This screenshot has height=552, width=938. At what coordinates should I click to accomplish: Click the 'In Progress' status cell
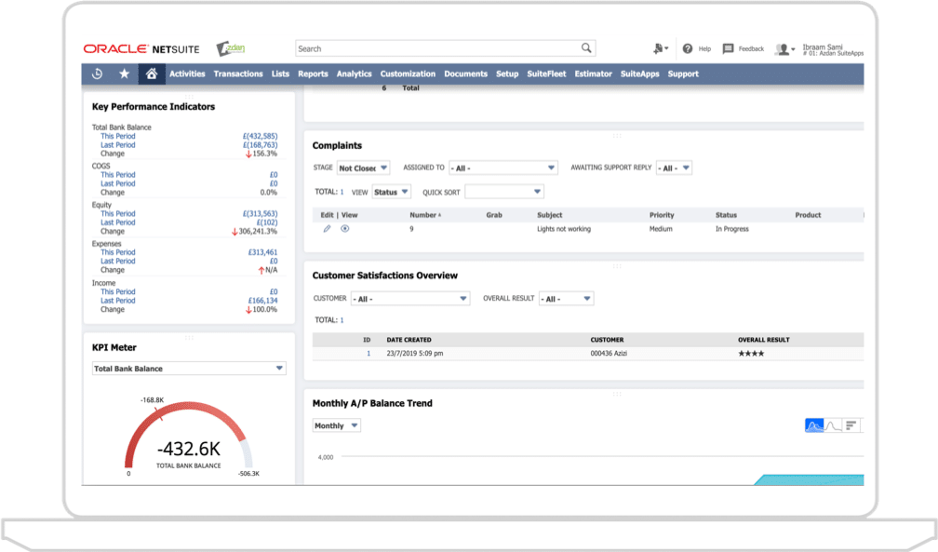point(731,229)
